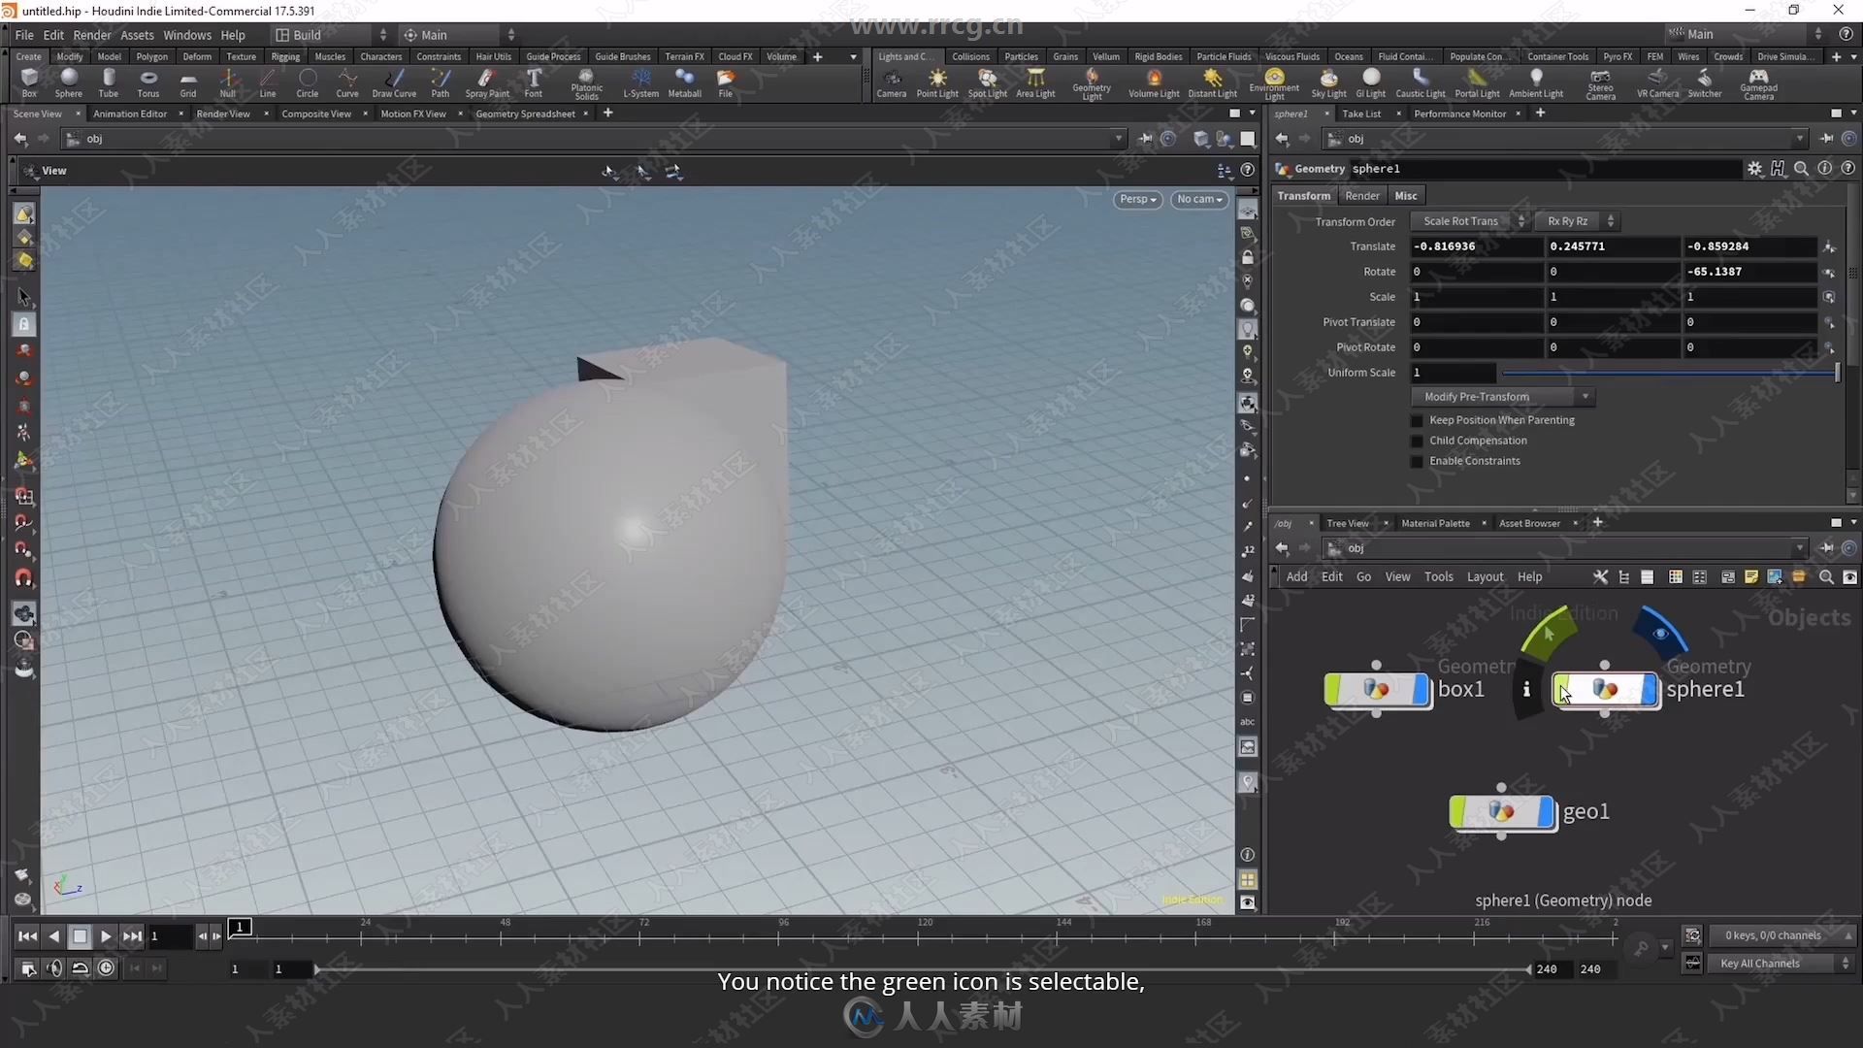Viewport: 1863px width, 1048px height.
Task: Toggle Child Compensation checkbox
Action: click(x=1418, y=441)
